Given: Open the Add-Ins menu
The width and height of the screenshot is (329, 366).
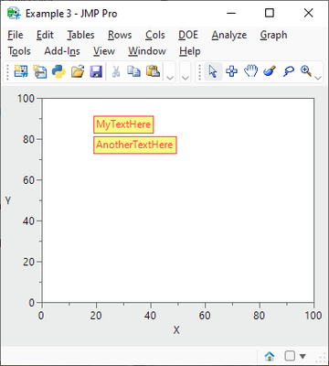Looking at the screenshot, I should 62,51.
